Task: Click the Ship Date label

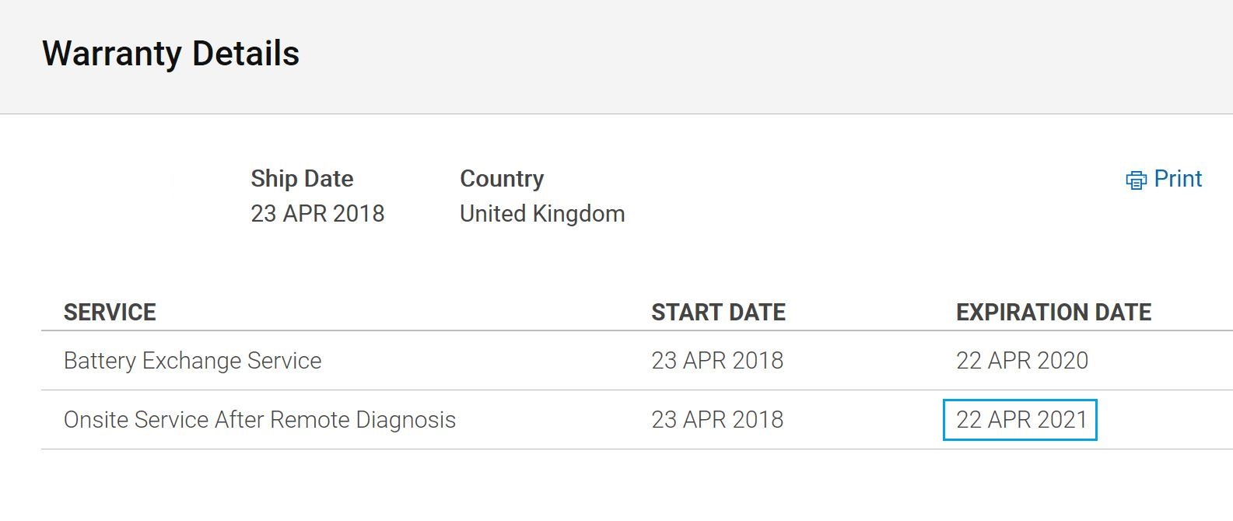Action: (x=302, y=179)
